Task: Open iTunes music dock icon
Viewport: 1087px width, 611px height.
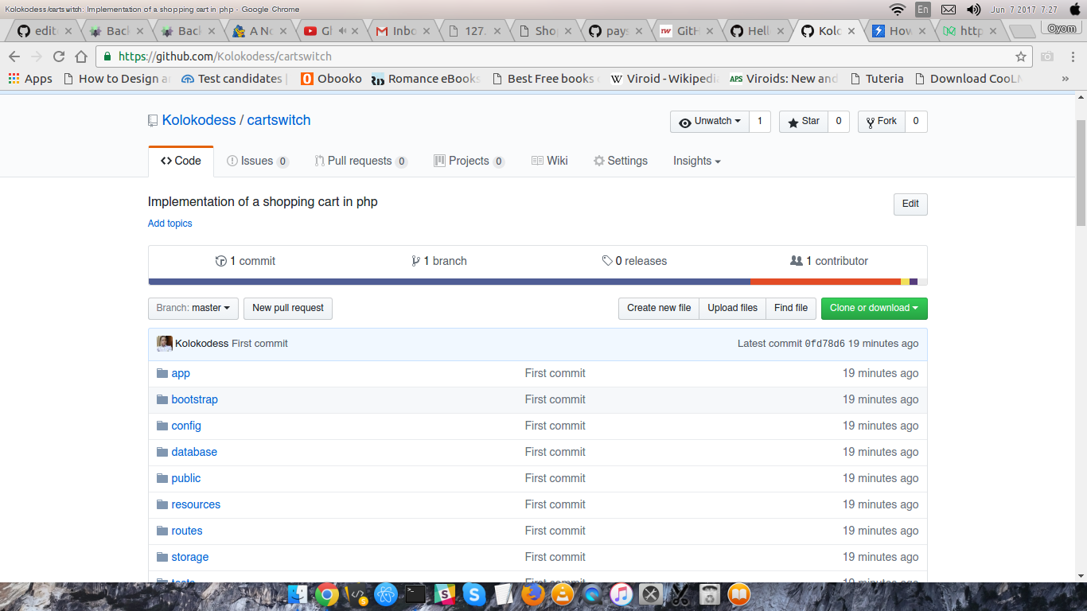Action: coord(621,594)
